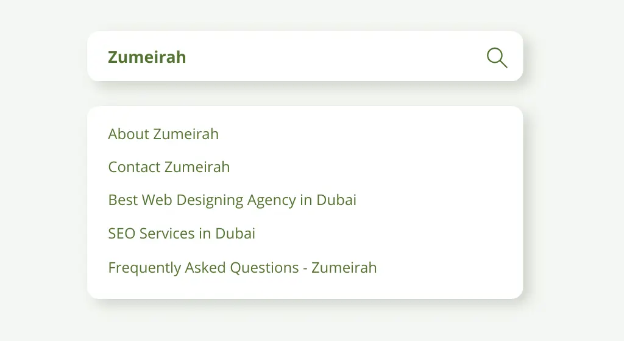Click the word Dubai in Web Designing result
This screenshot has height=341, width=624.
pos(336,199)
